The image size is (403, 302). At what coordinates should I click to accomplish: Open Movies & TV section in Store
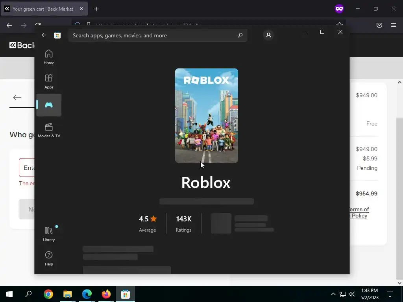point(49,131)
